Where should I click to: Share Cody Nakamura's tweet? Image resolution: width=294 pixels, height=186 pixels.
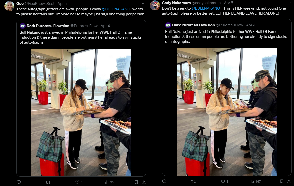[289, 181]
